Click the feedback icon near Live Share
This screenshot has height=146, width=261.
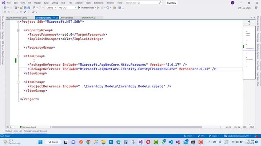click(x=256, y=8)
